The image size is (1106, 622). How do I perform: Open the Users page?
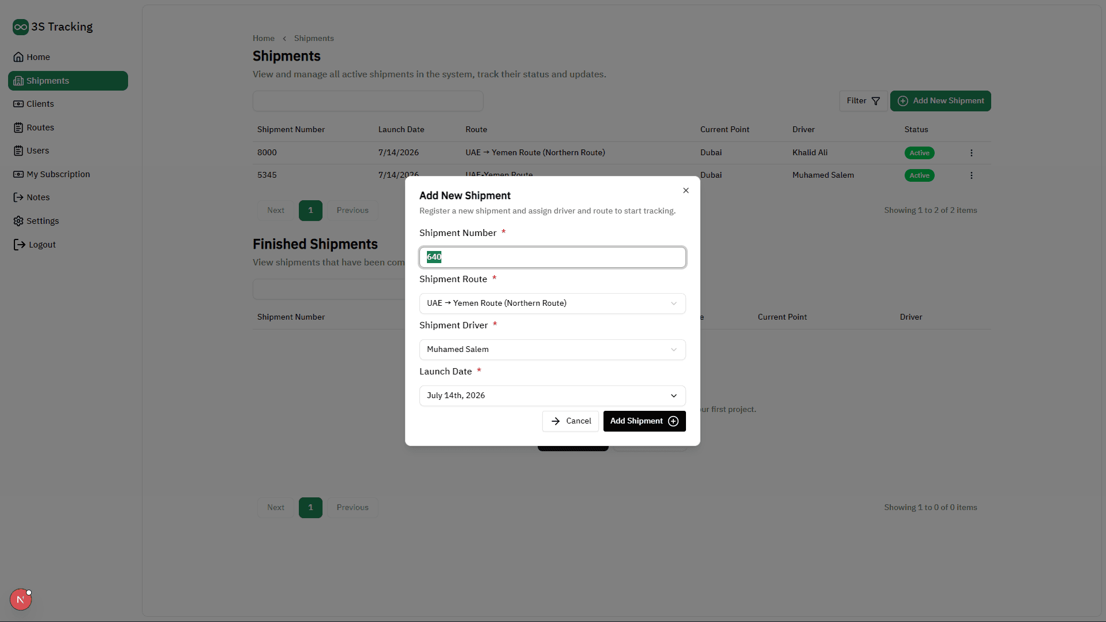click(x=68, y=151)
